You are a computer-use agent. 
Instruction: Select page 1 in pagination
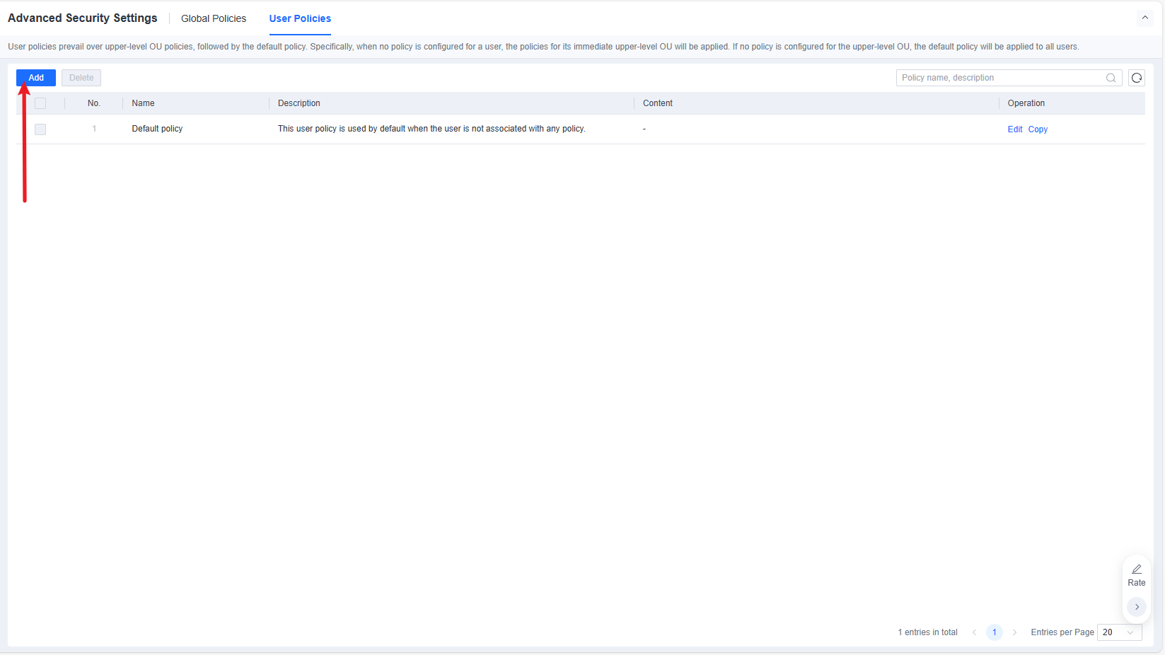click(x=994, y=632)
